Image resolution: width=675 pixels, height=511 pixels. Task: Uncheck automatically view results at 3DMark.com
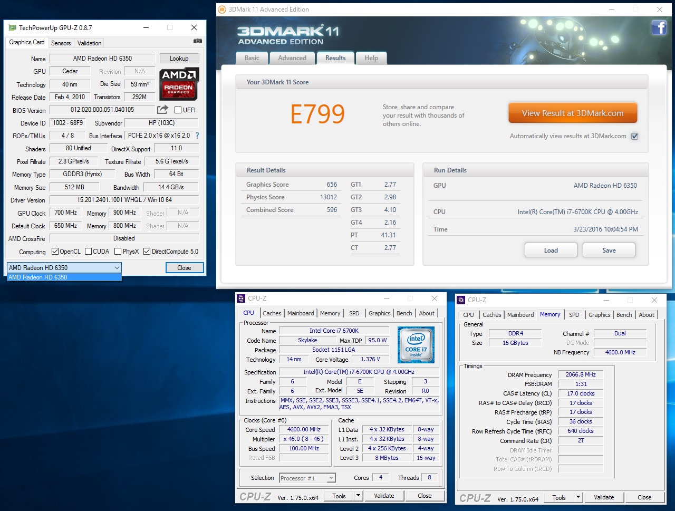click(635, 136)
